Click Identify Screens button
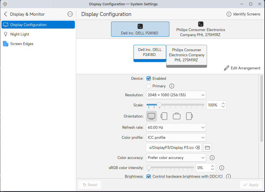 pos(243,14)
